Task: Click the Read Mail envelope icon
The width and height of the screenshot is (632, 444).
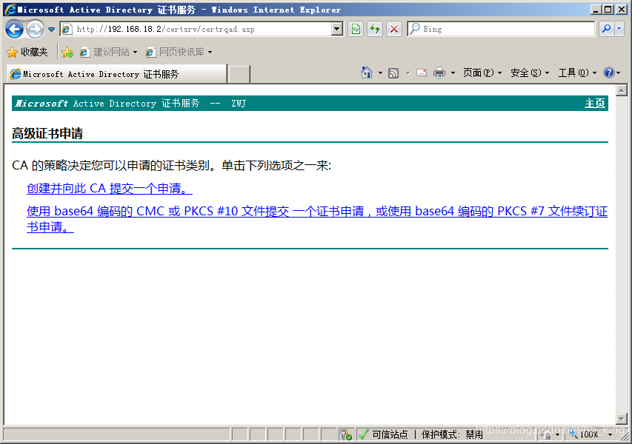Action: pyautogui.click(x=422, y=73)
